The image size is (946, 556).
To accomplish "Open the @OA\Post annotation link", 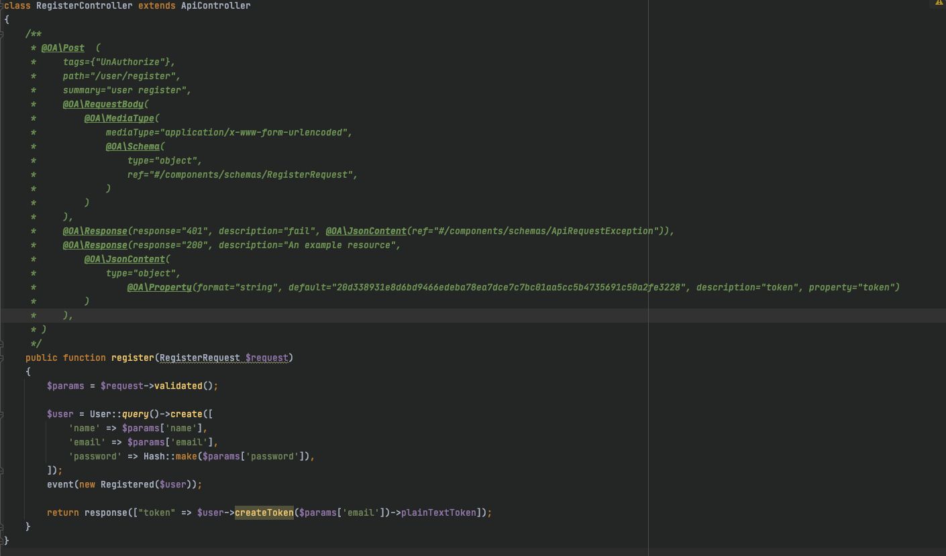I will (63, 48).
